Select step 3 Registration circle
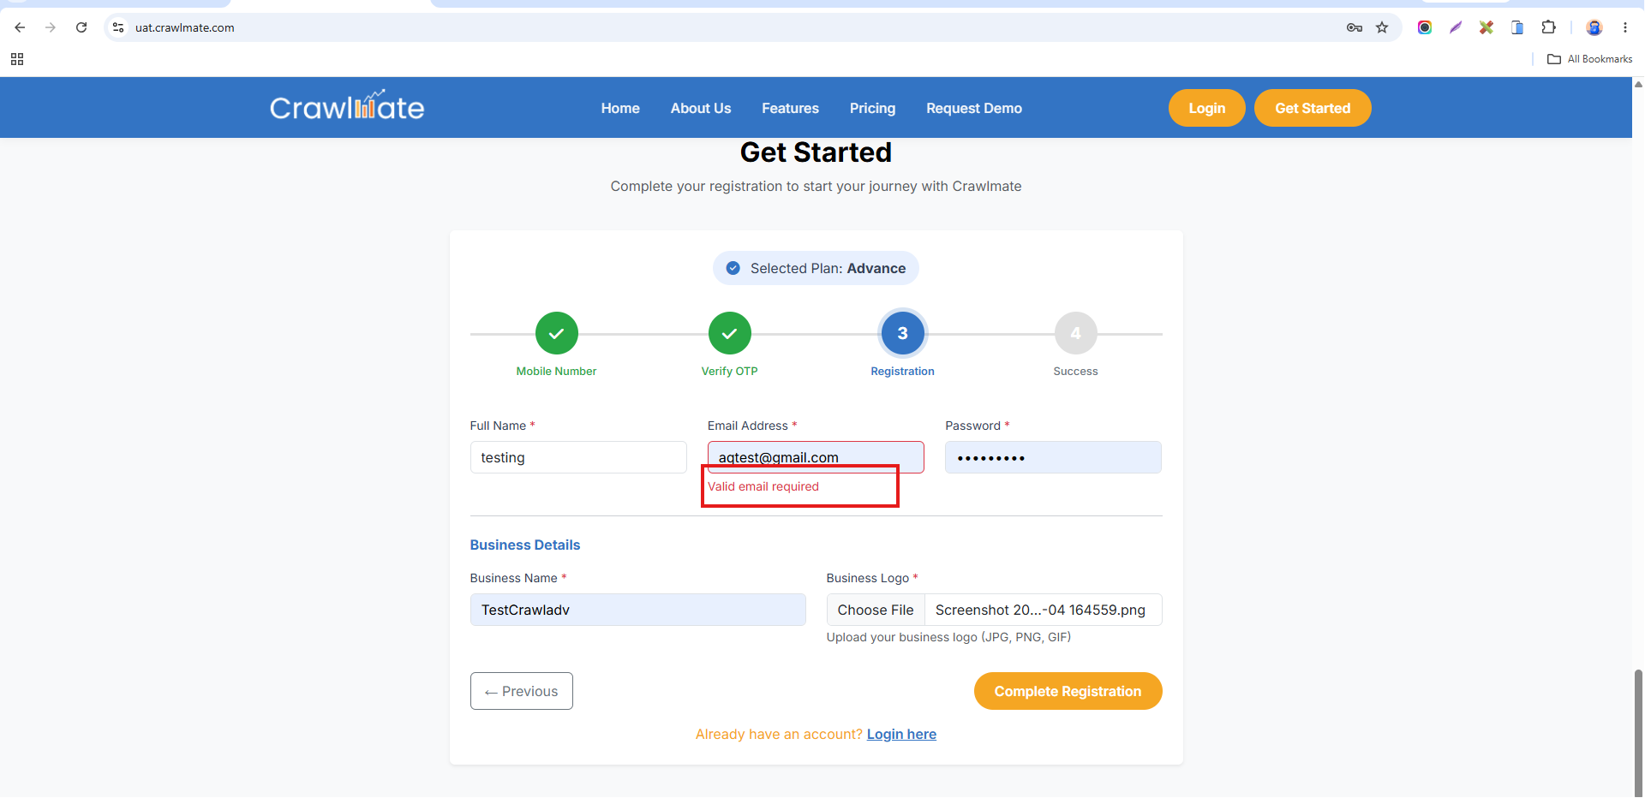Viewport: 1645px width, 798px height. click(x=903, y=333)
